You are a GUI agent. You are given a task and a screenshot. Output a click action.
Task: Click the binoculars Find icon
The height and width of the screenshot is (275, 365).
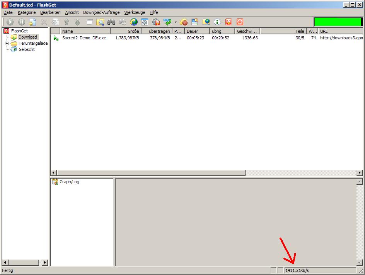click(111, 22)
